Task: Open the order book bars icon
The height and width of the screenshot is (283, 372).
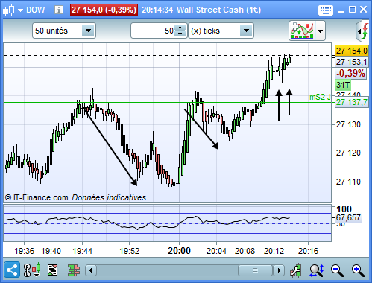Action: point(74,270)
